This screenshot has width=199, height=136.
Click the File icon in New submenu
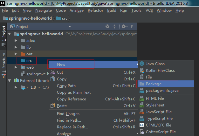tap(142, 77)
